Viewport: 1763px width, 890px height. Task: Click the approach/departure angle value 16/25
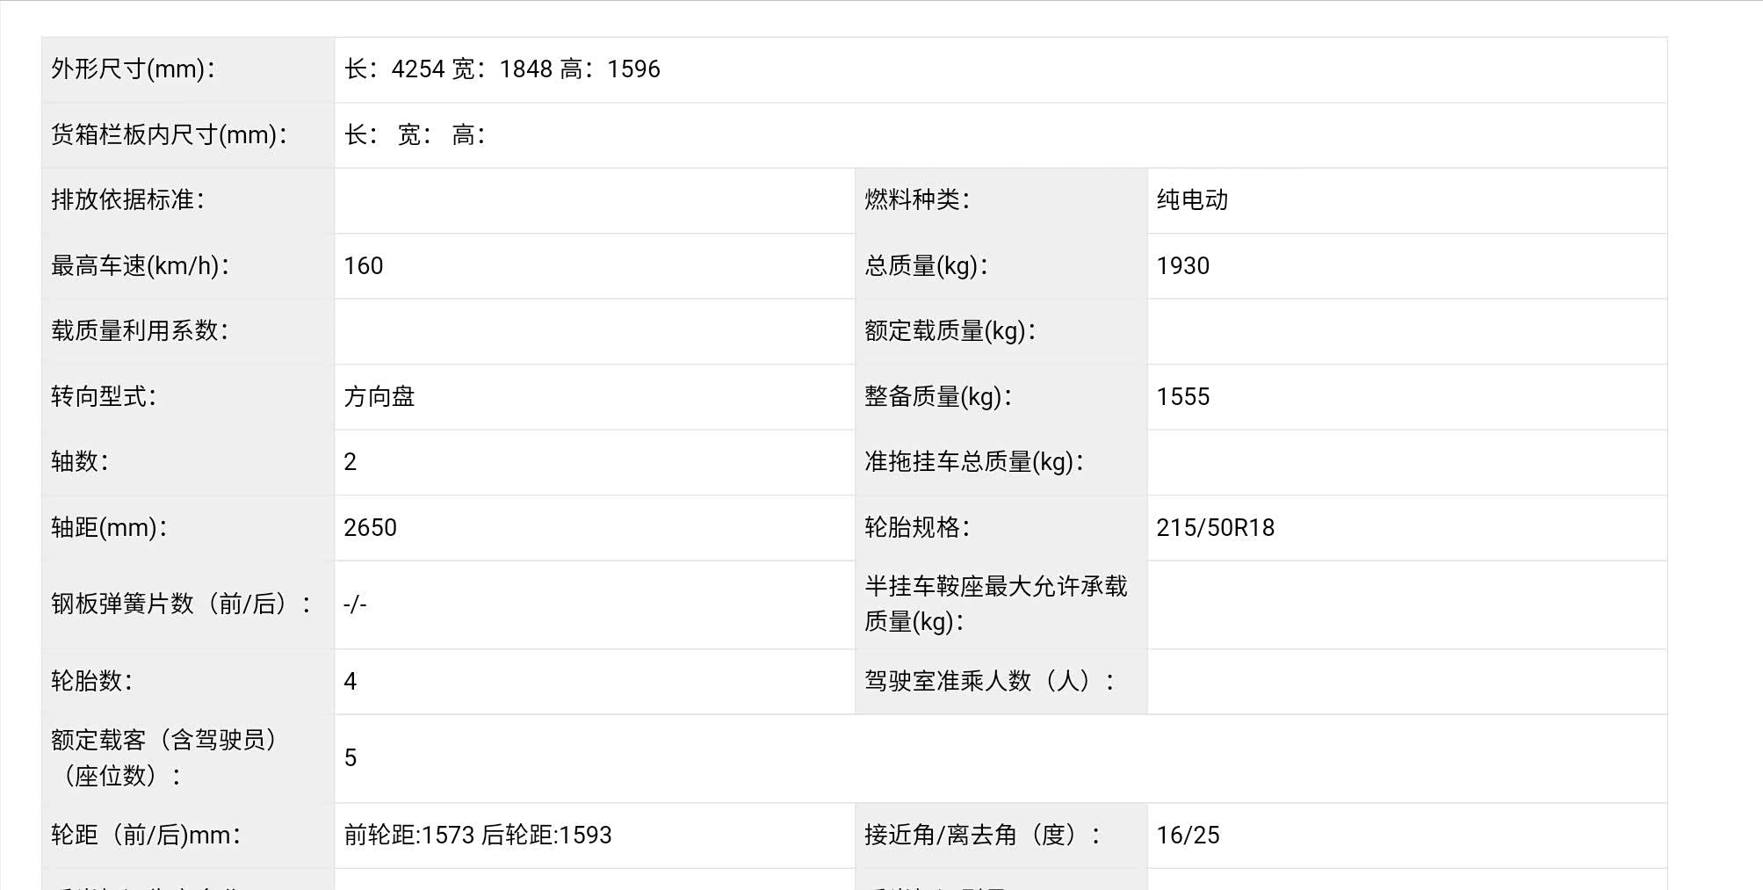[1188, 836]
